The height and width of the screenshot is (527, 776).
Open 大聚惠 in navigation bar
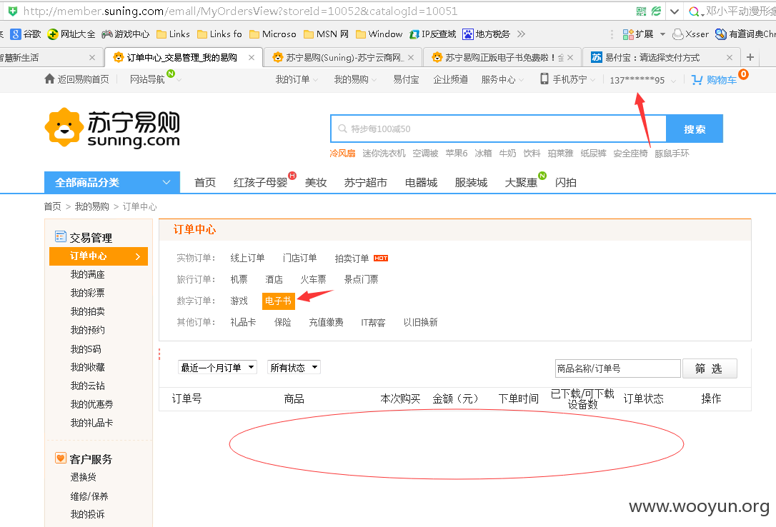[521, 183]
